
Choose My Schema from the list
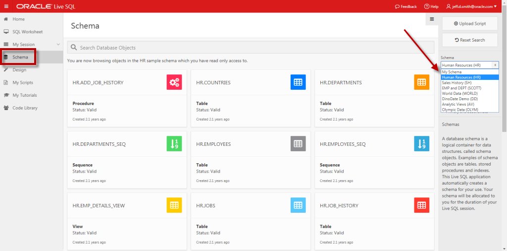(470, 72)
